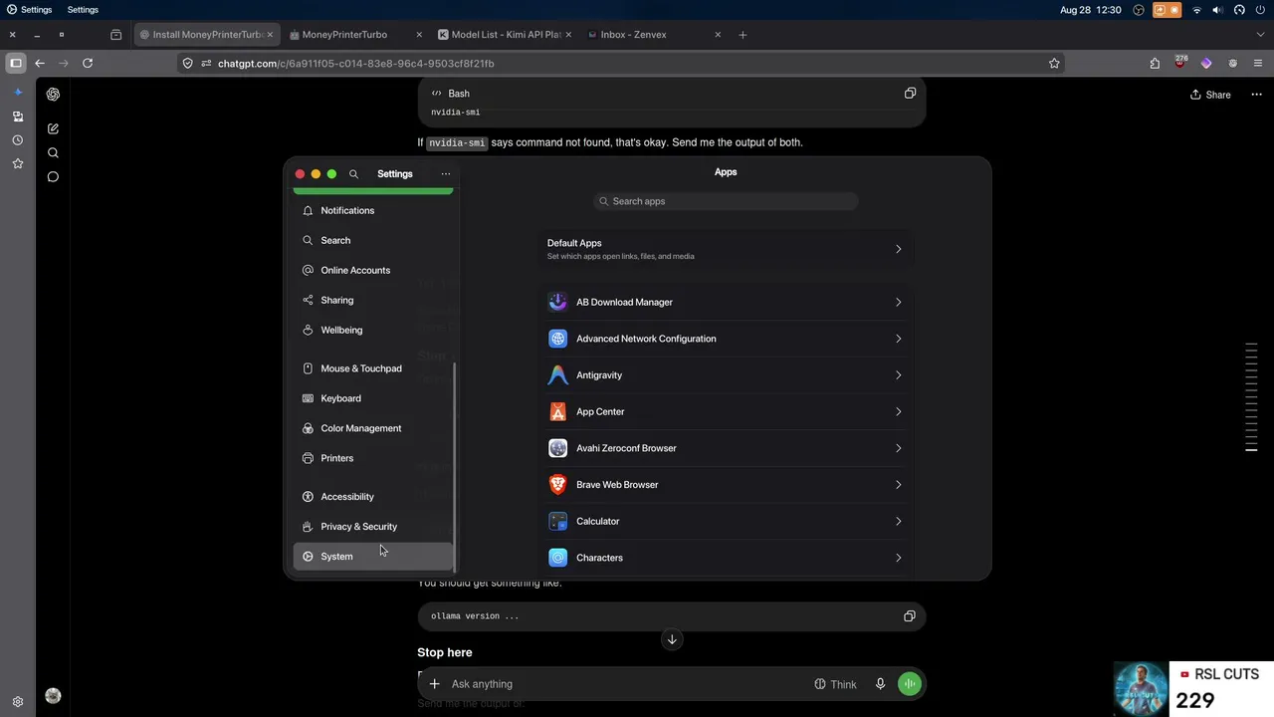This screenshot has width=1274, height=717.
Task: Start a new chat via pencil icon
Action: (53, 128)
